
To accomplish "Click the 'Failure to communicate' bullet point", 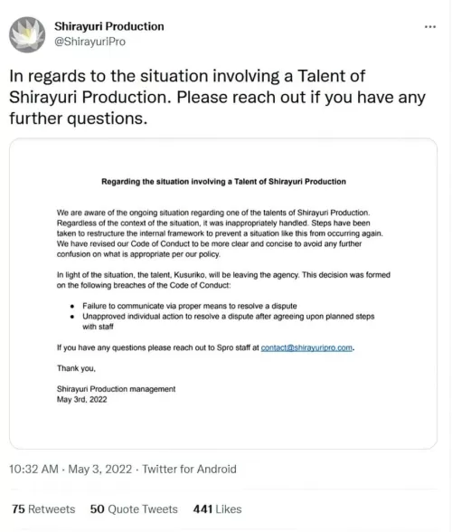I will (x=190, y=306).
